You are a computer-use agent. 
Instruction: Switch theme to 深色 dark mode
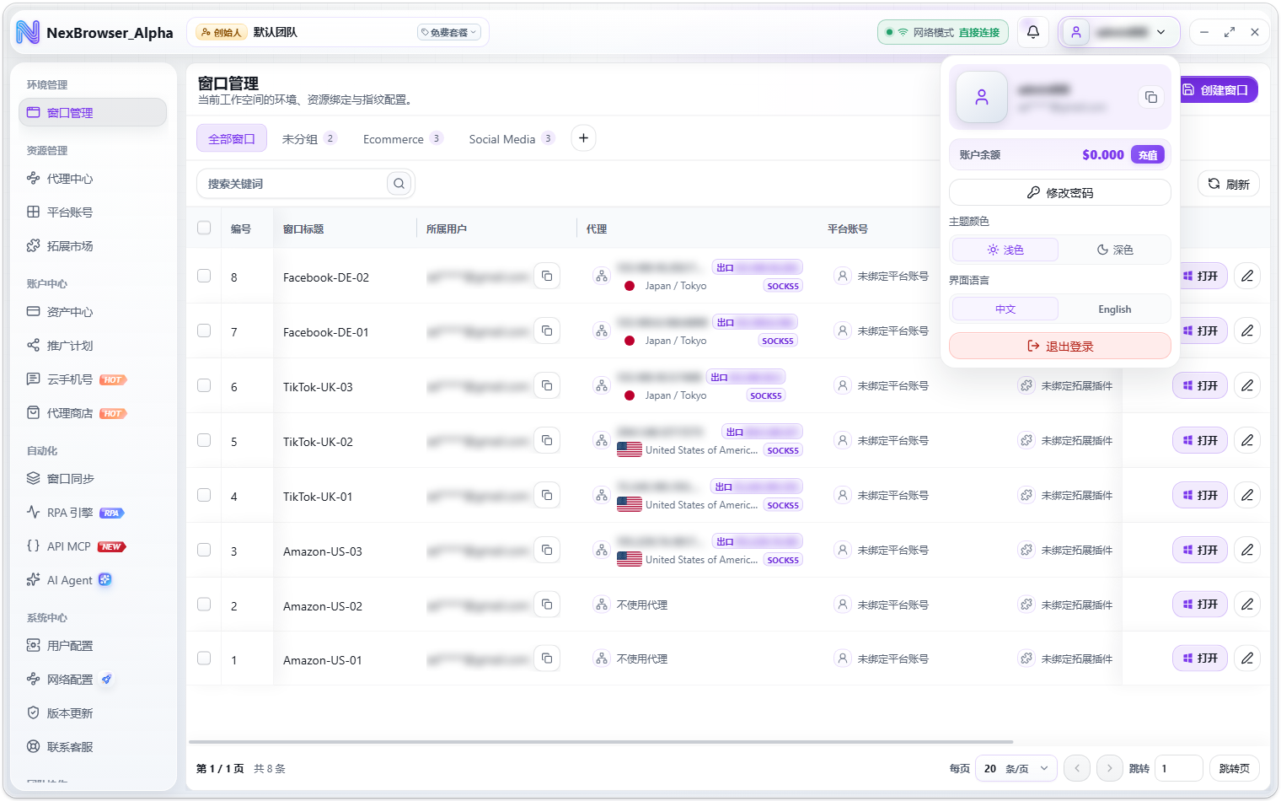coord(1114,250)
